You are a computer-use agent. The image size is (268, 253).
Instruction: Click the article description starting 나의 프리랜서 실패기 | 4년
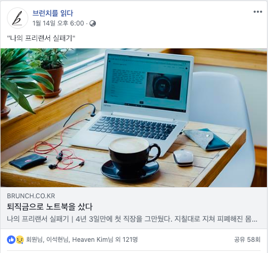tap(132, 219)
